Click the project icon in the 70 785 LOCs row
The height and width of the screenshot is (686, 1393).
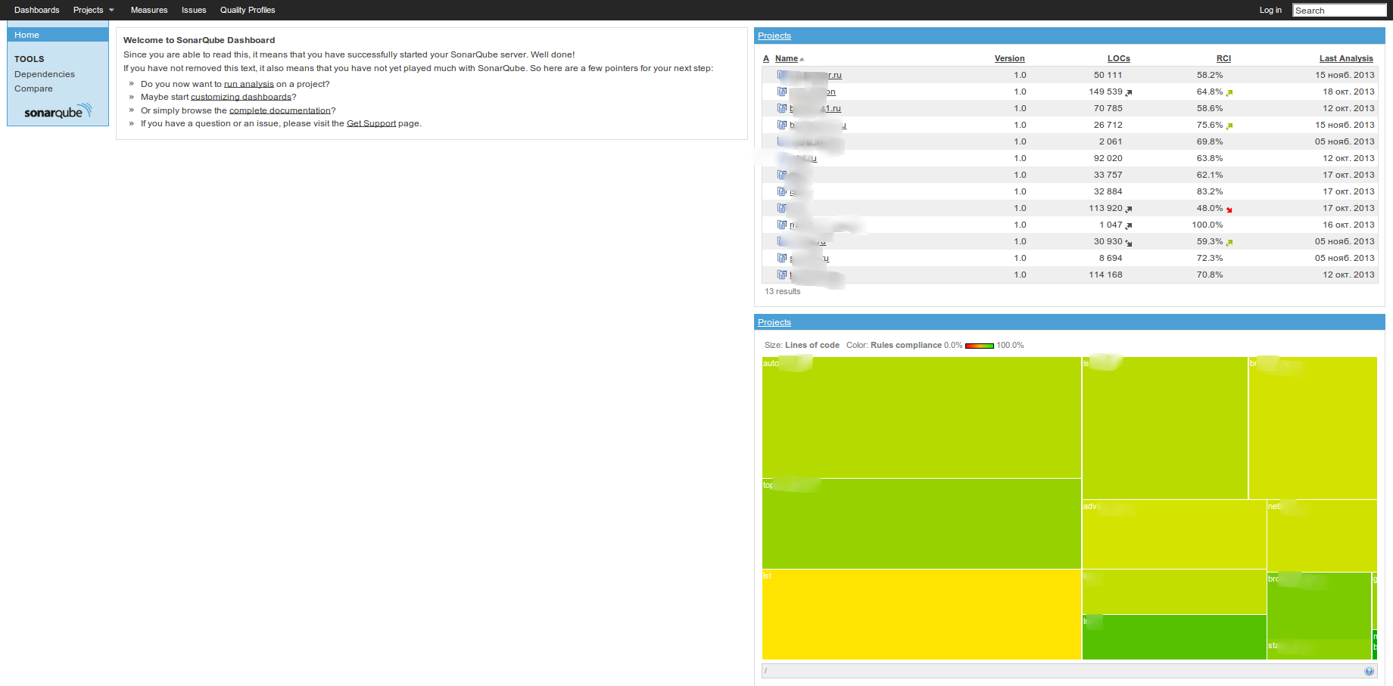click(782, 108)
